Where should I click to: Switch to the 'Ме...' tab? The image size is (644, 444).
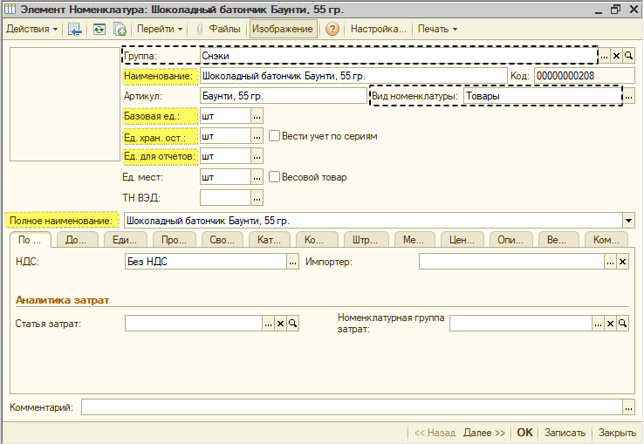coord(414,240)
